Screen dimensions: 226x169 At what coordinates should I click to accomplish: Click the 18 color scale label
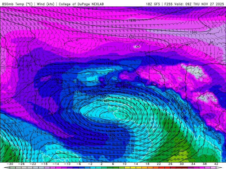(x=147, y=164)
